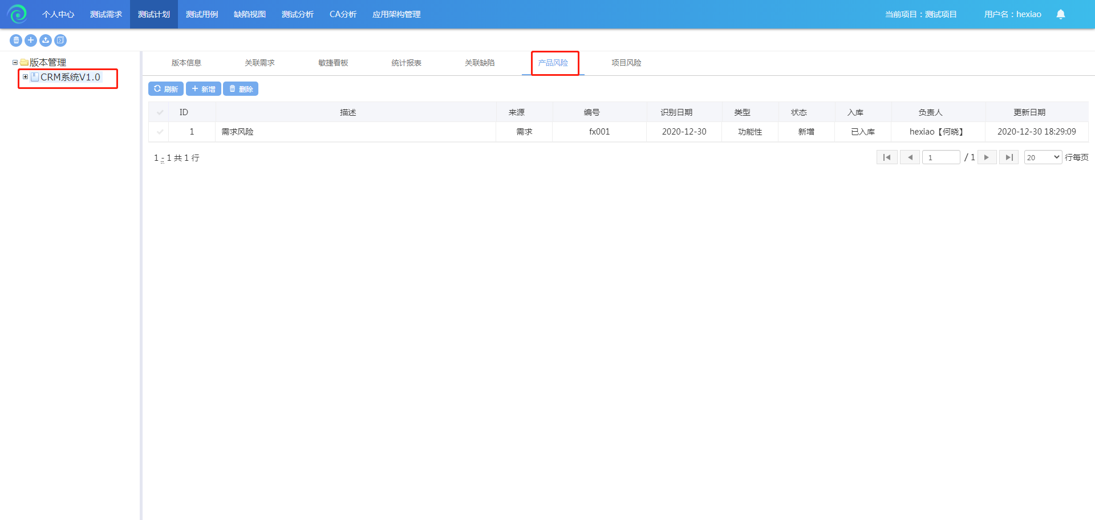Screen dimensions: 1095x520
Task: Click the round upload icon in toolbar
Action: click(46, 40)
